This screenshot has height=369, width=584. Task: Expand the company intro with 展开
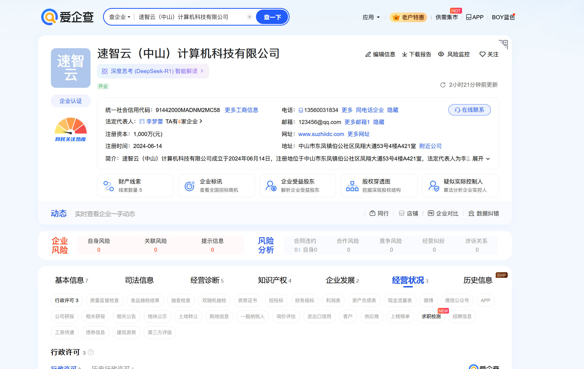click(481, 159)
